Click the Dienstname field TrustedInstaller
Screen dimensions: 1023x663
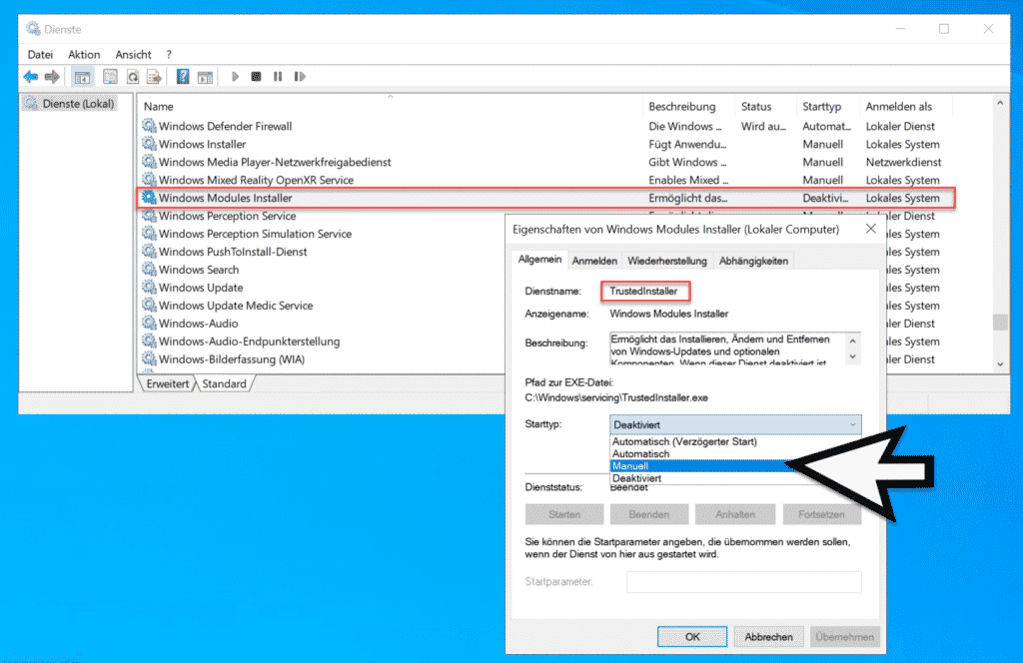coord(645,292)
